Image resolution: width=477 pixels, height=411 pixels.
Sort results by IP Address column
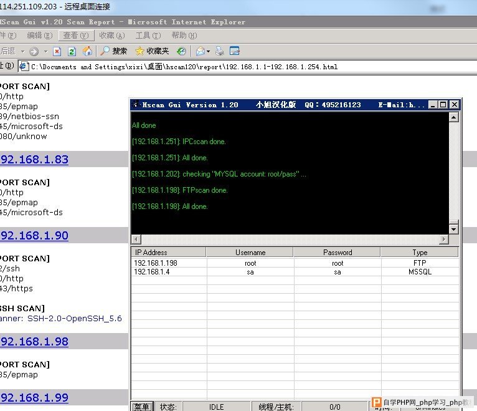click(x=169, y=252)
